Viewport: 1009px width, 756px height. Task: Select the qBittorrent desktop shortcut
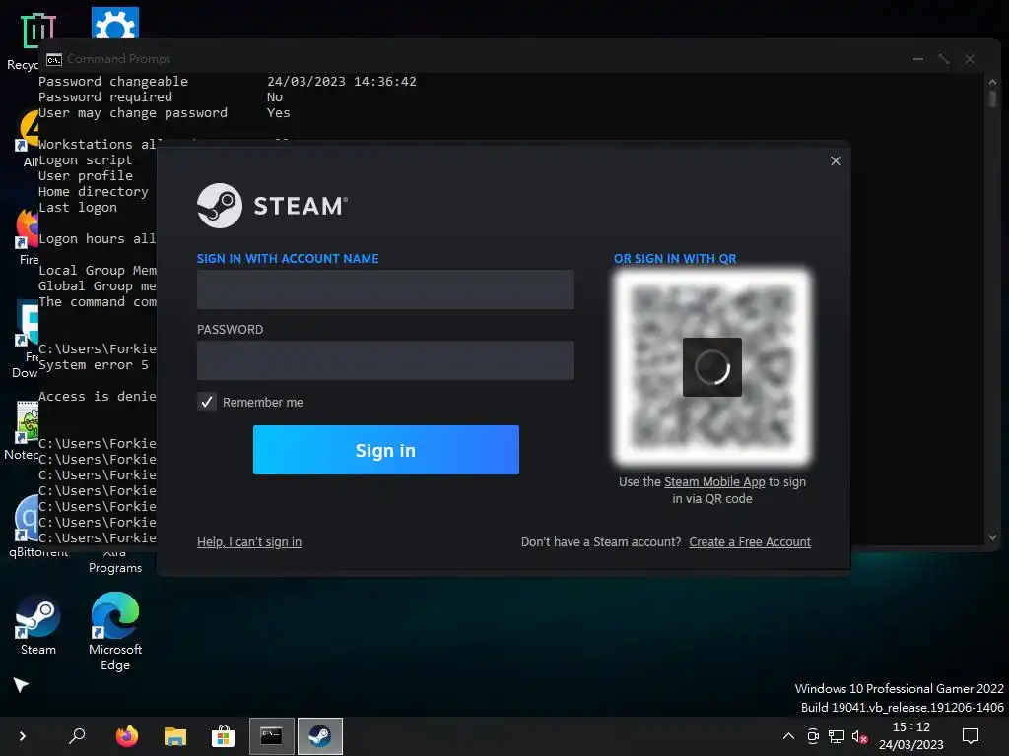coord(27,526)
